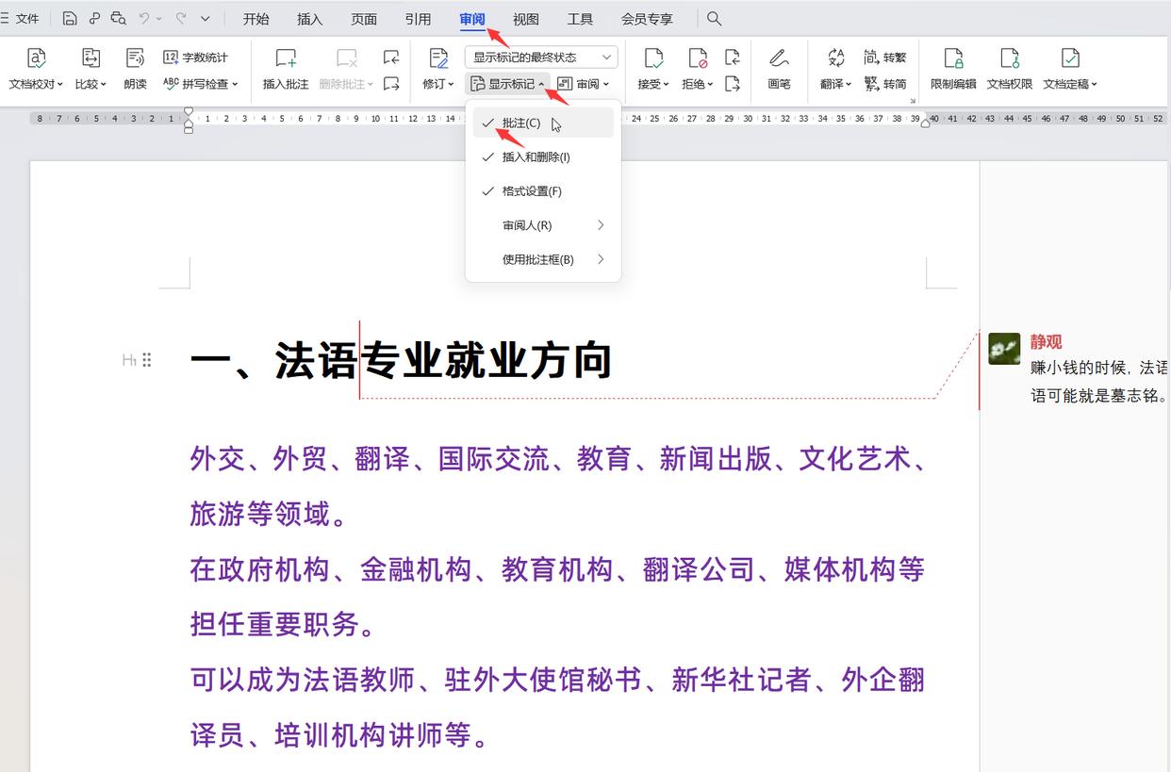Expand the quick access toolbar customize chevron

(205, 18)
